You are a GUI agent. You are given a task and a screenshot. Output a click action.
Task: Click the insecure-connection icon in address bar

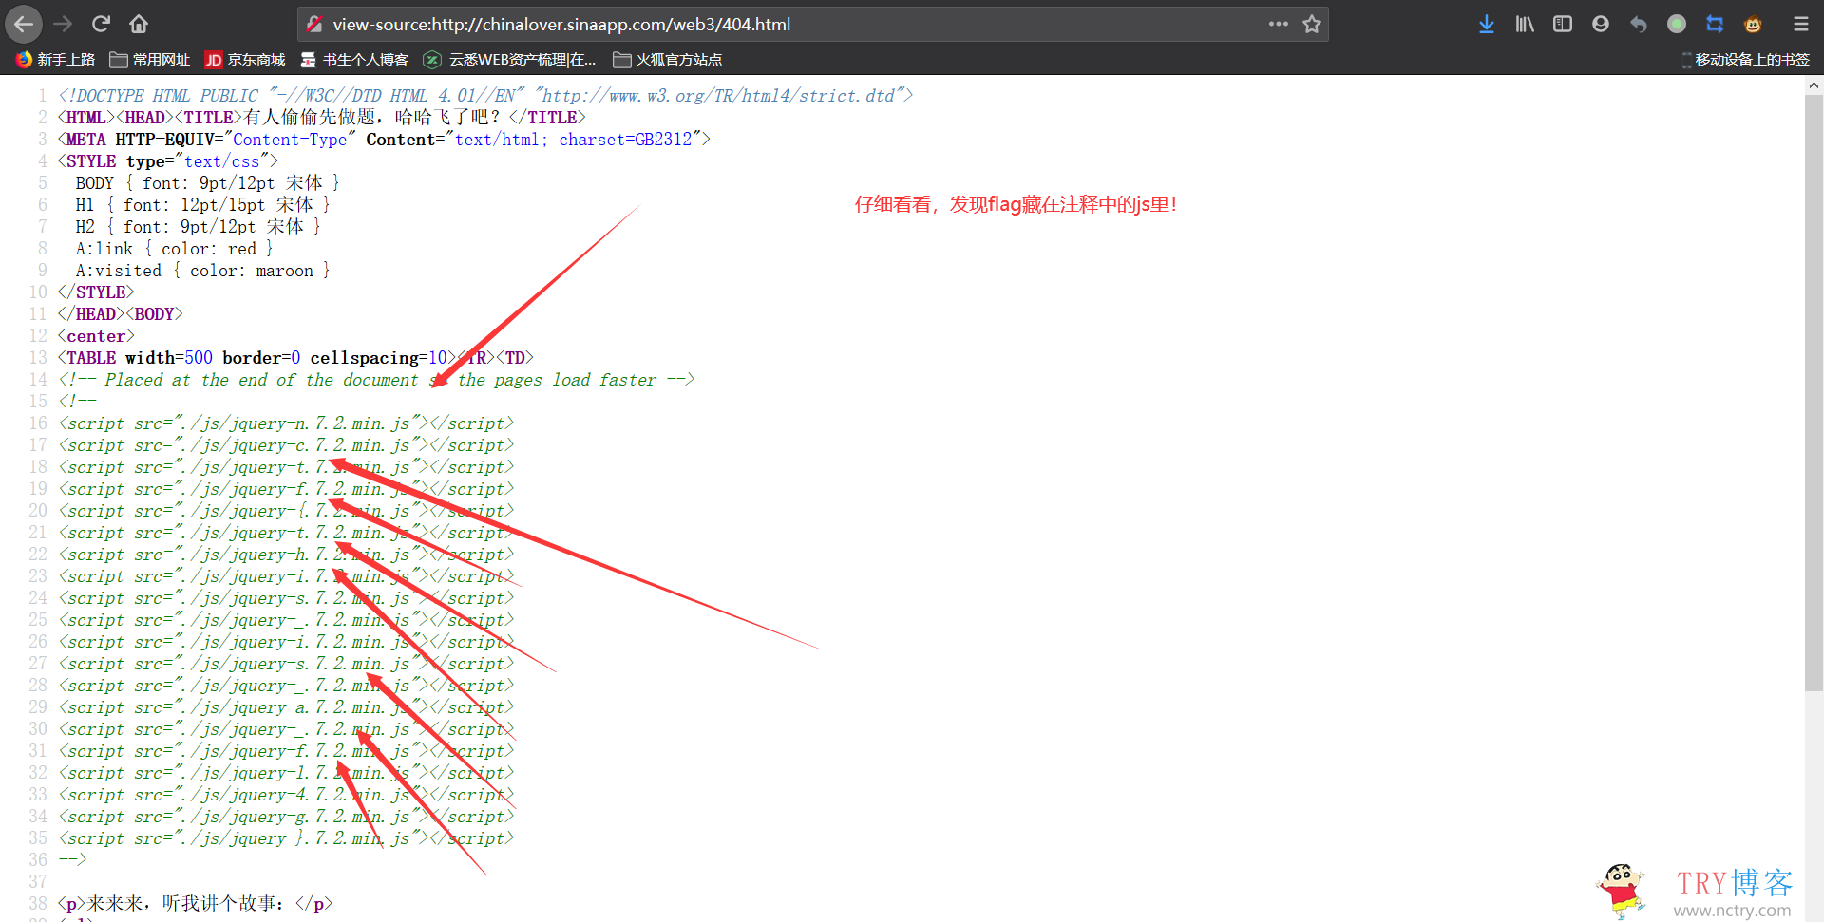click(314, 24)
